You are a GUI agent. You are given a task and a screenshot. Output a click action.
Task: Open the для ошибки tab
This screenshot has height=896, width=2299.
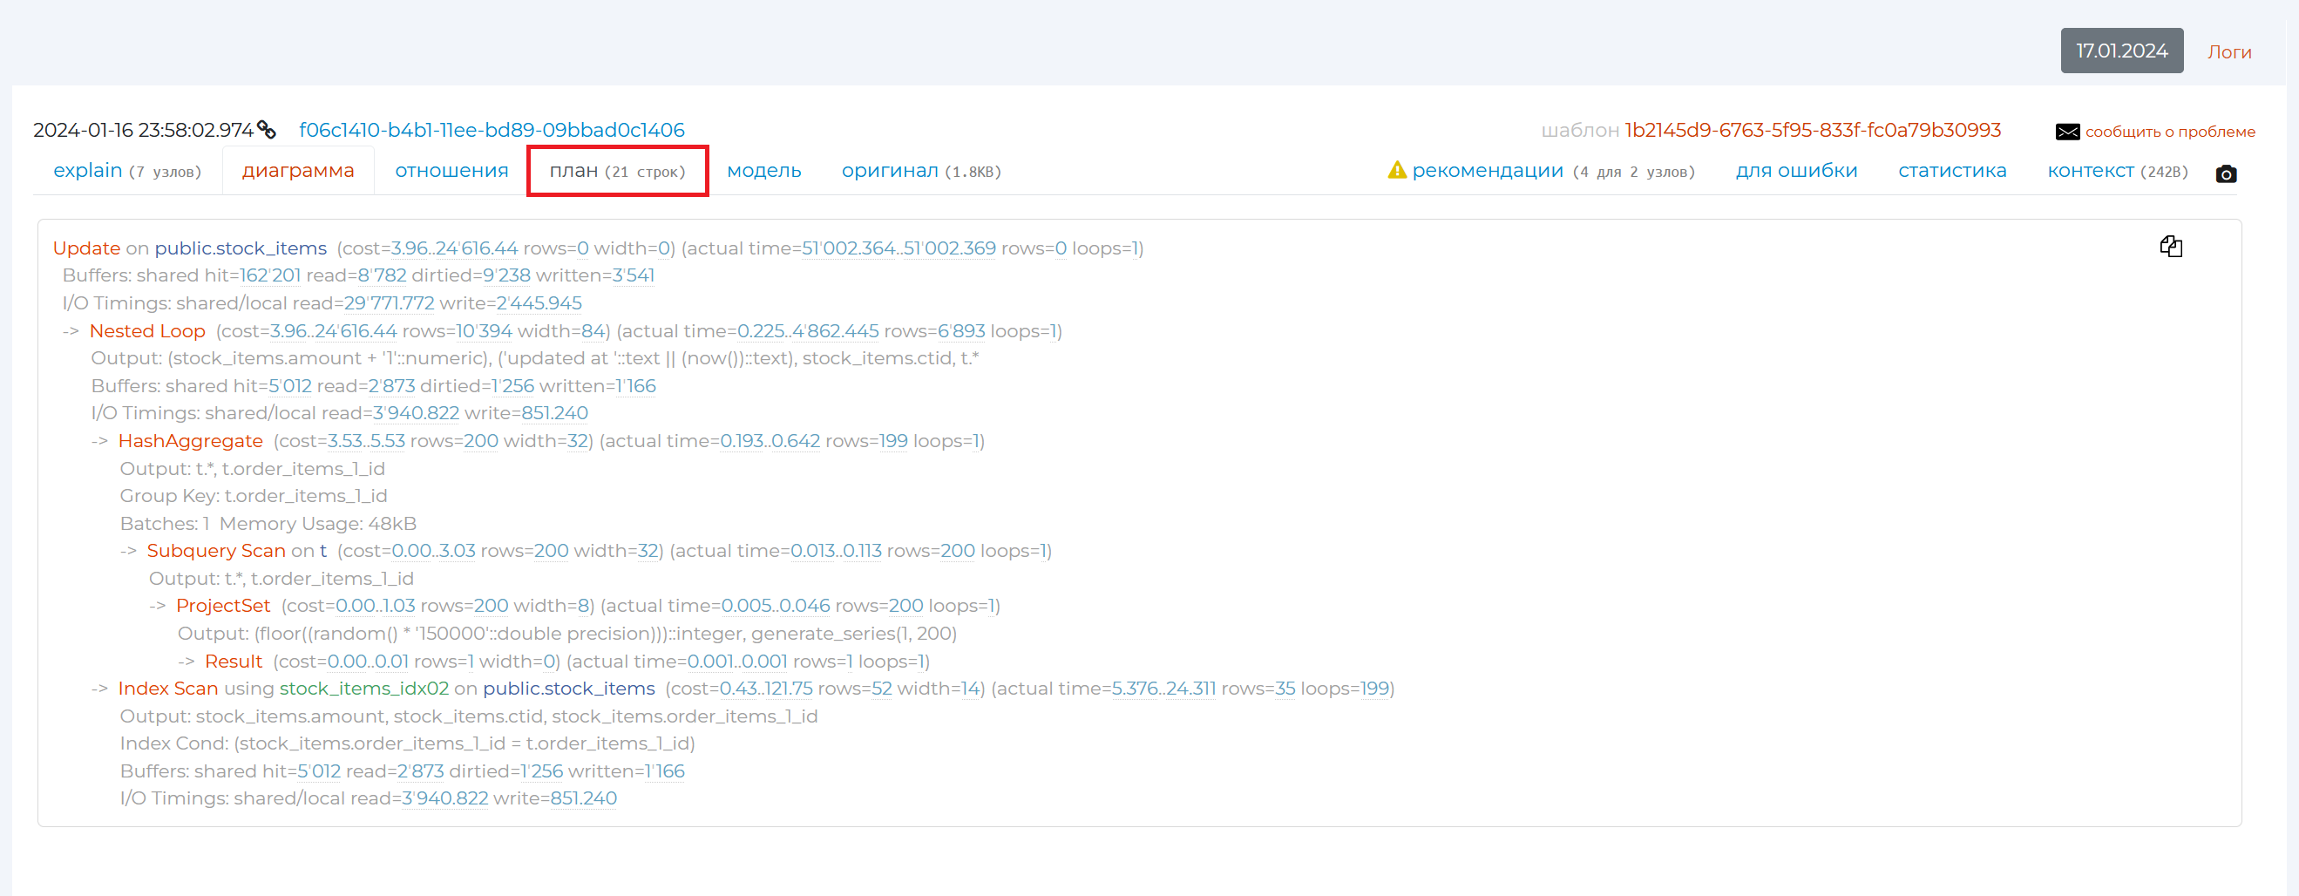(x=1795, y=171)
